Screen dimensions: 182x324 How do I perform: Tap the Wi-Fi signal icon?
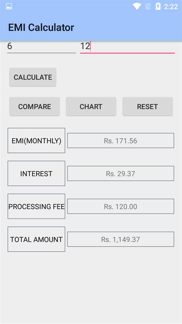point(137,7)
